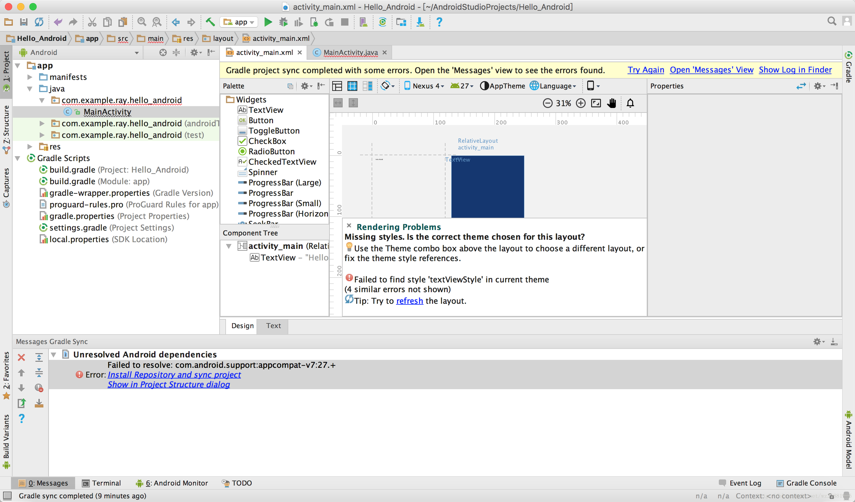Click the Zoom to Fit Screen icon
855x502 pixels.
tap(596, 103)
